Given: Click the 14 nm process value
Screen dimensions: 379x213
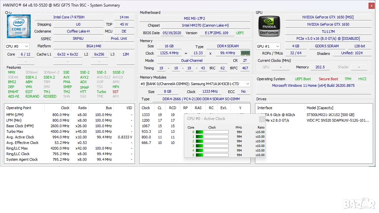Looking at the screenshot, I should point(124,17).
